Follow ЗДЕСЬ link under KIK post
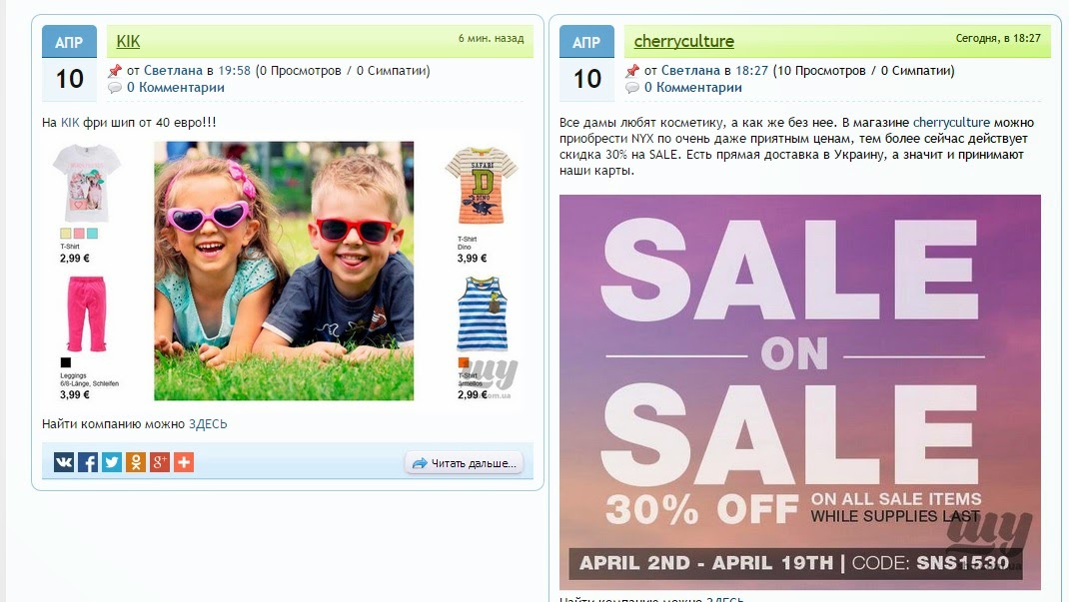The height and width of the screenshot is (602, 1069). (x=208, y=423)
